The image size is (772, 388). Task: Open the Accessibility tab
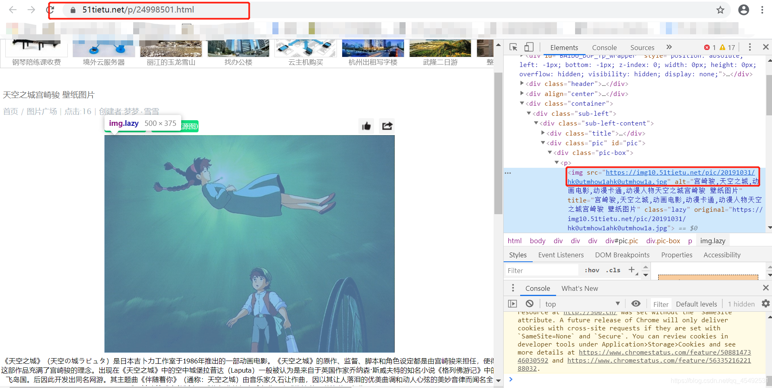click(722, 255)
